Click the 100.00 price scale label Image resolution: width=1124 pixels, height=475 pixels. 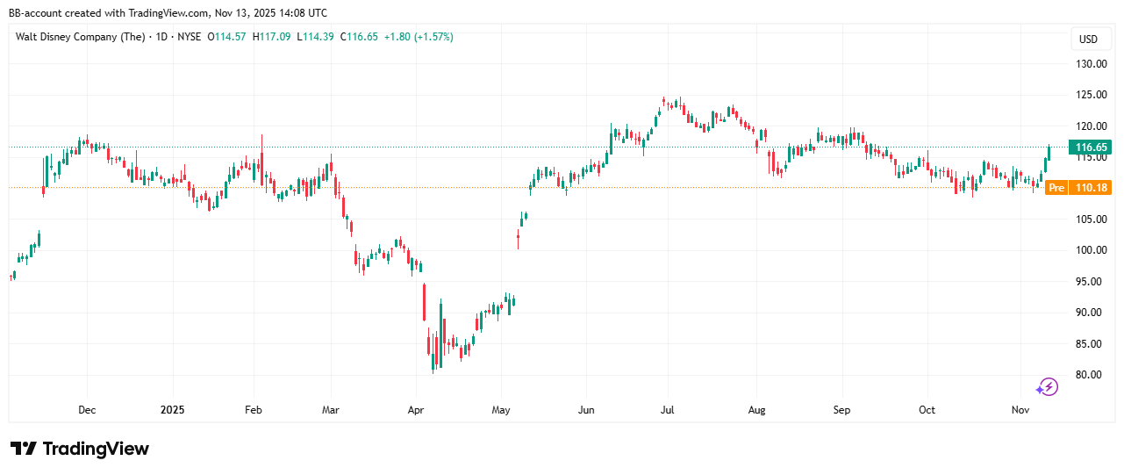tap(1091, 250)
